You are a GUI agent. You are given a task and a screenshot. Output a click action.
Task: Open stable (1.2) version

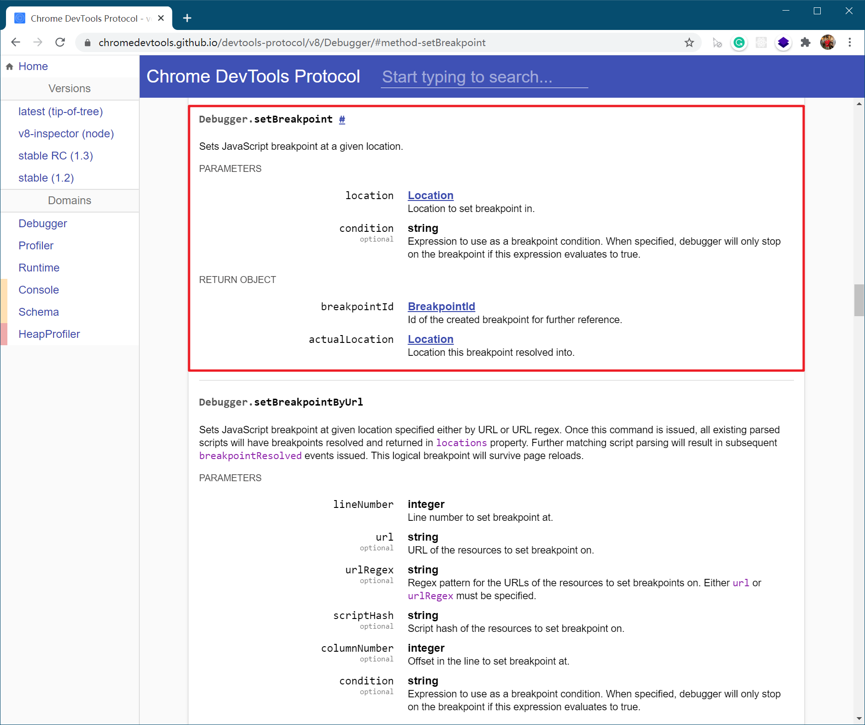click(x=46, y=178)
